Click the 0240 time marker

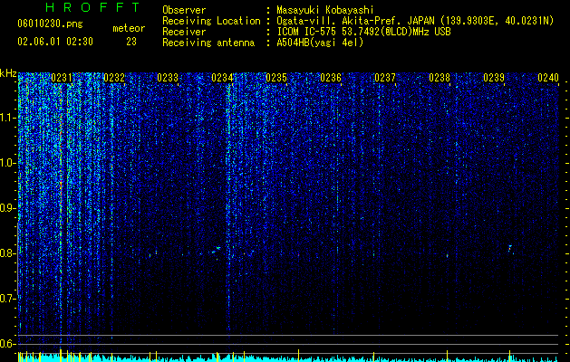[548, 78]
